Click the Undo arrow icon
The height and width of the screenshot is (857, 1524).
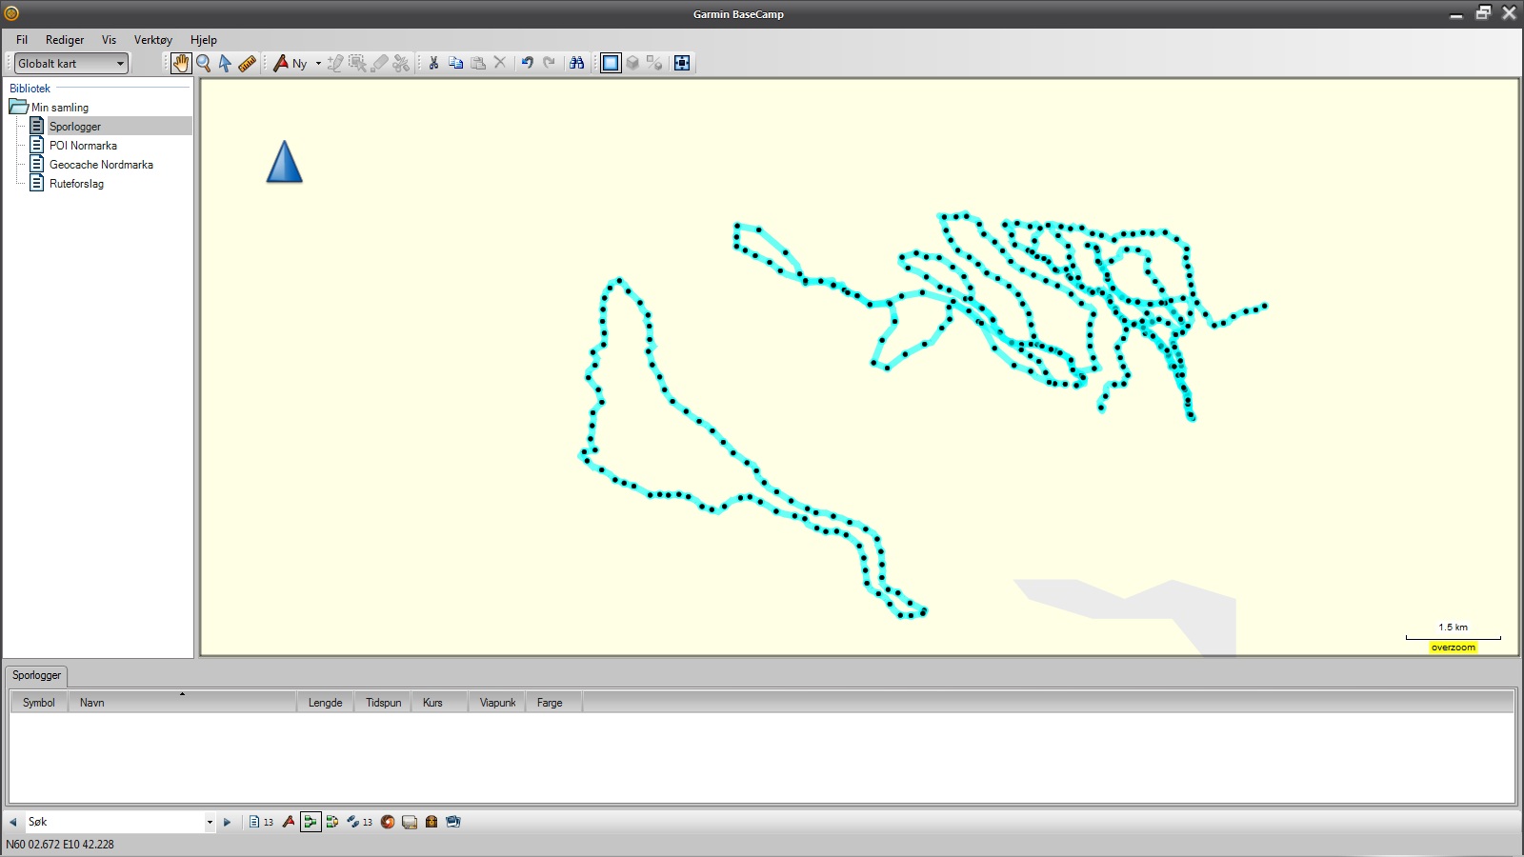click(527, 63)
